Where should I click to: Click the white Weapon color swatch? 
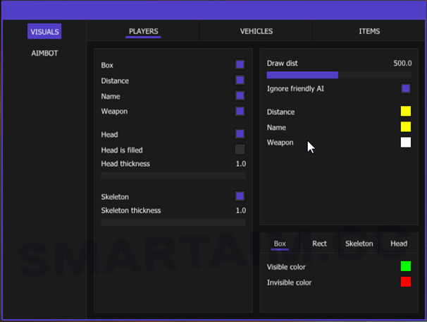coord(406,143)
